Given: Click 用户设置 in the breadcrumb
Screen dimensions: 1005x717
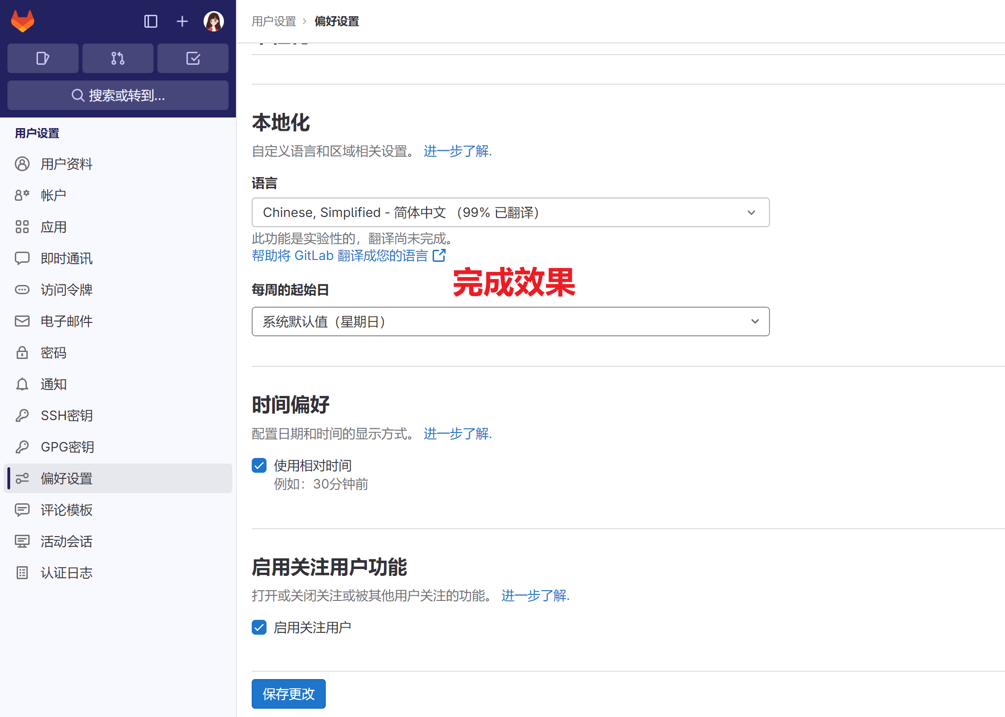Looking at the screenshot, I should click(x=274, y=21).
